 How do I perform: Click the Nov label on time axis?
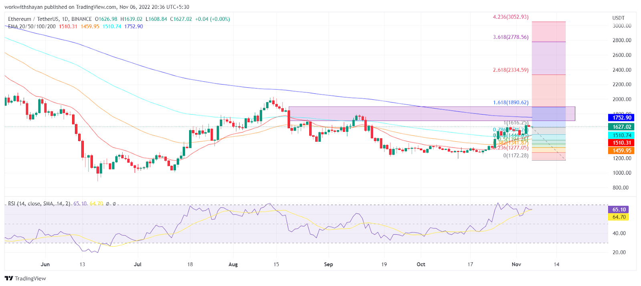tap(516, 264)
